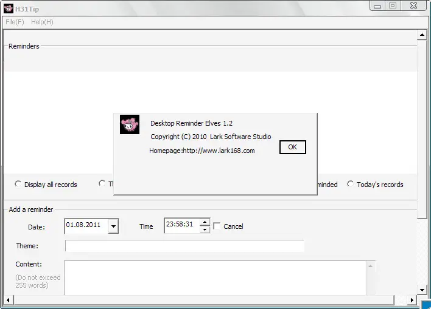Focus the Theme input field

[184, 246]
